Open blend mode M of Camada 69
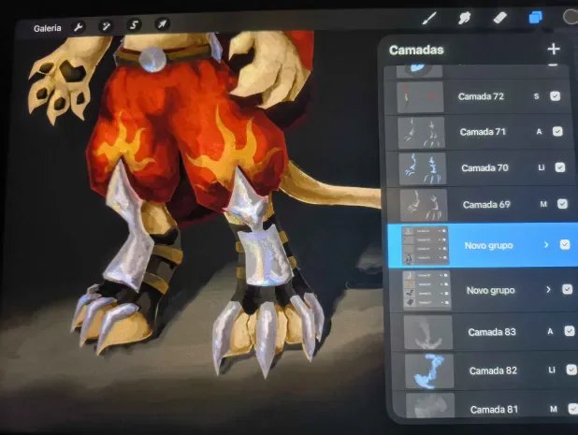578x435 pixels. (543, 204)
